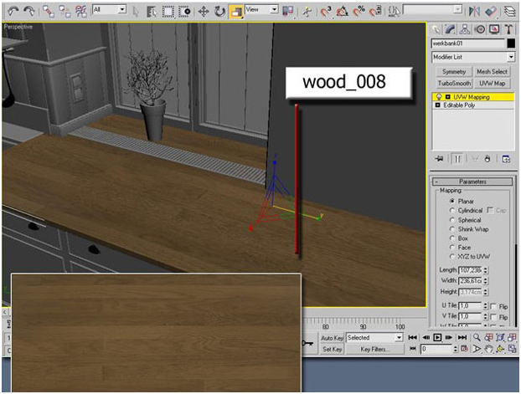The width and height of the screenshot is (521, 394).
Task: Click Select and Manipulate icon
Action: [307, 12]
